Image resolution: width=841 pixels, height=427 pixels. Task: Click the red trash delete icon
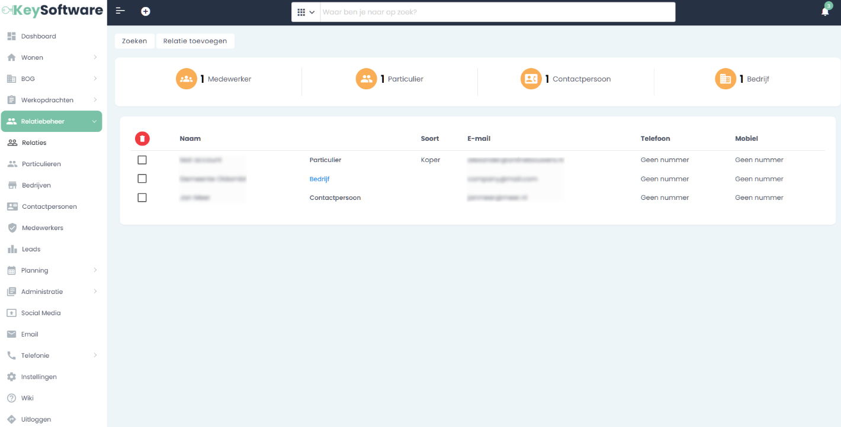[142, 138]
